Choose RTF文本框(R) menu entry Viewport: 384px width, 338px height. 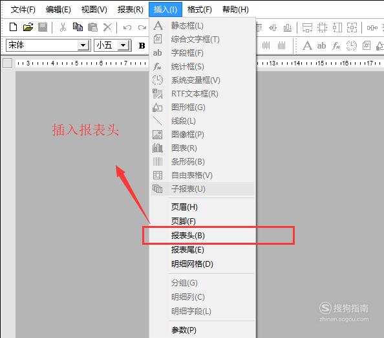tap(202, 94)
